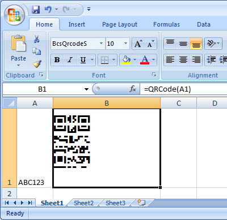Select cell A1 containing ABC123
This screenshot has height=220, width=227.
[35, 148]
